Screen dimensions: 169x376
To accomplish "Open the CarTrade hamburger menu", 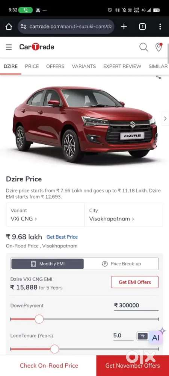I will 9,47.
